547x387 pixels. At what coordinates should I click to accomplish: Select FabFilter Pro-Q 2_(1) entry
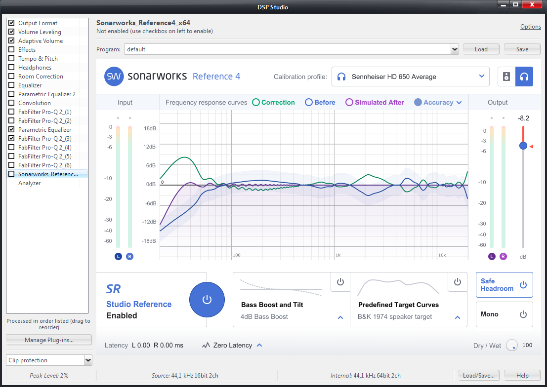45,112
